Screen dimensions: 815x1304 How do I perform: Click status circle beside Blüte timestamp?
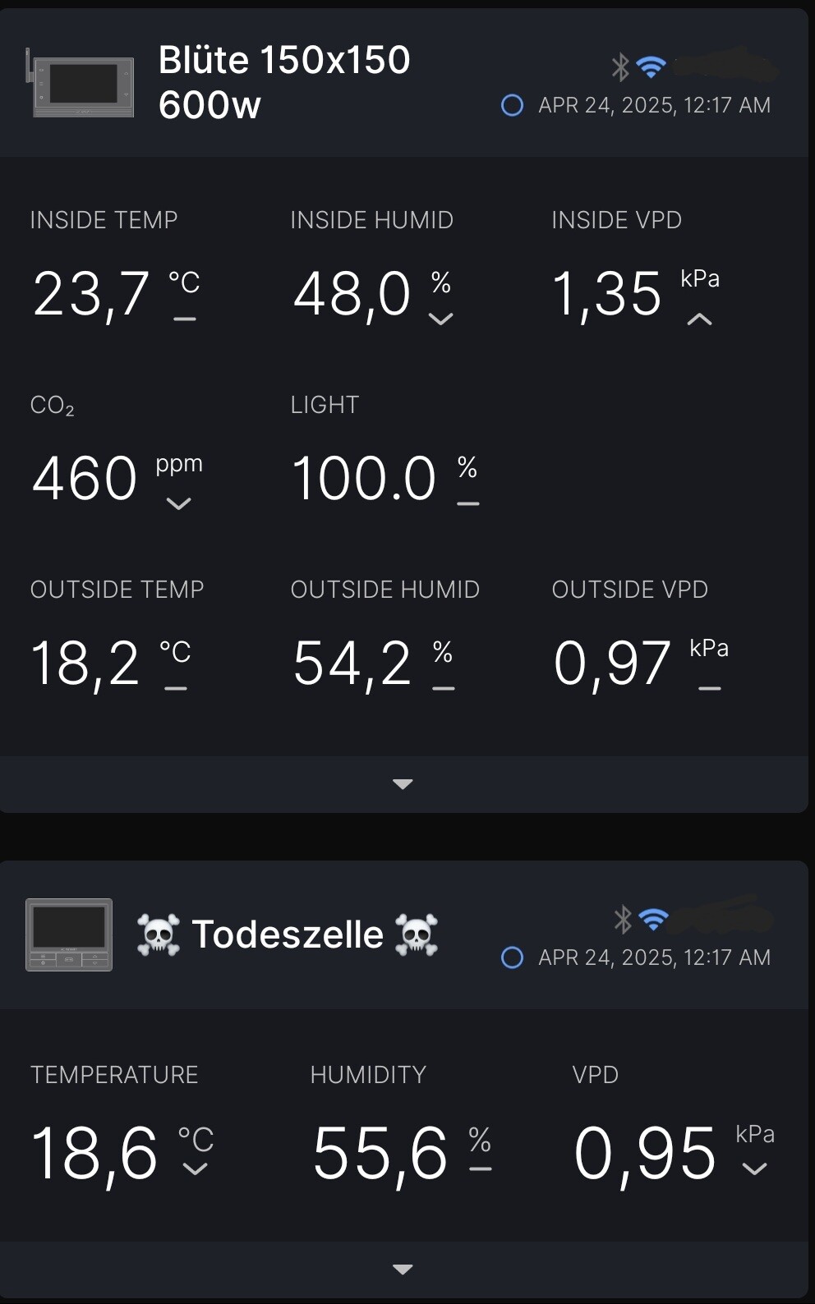(x=512, y=105)
